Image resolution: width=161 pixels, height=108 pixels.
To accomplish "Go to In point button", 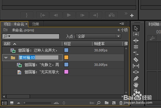I will [42, 15].
